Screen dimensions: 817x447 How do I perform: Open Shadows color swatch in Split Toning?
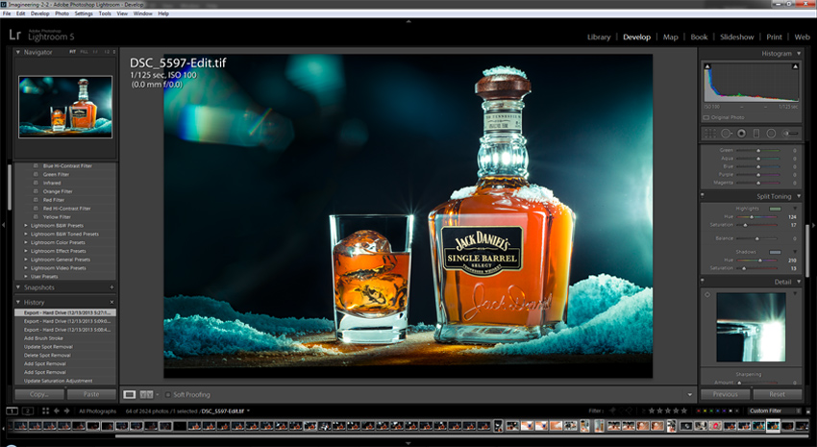775,252
